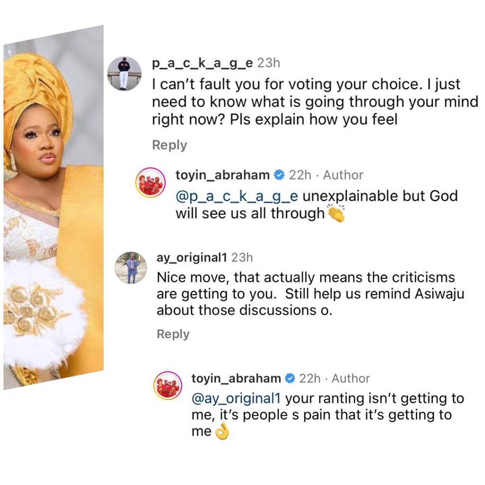Click the 23h timestamp beside ay_original1
Viewport: 485px width, 485px height.
242,258
